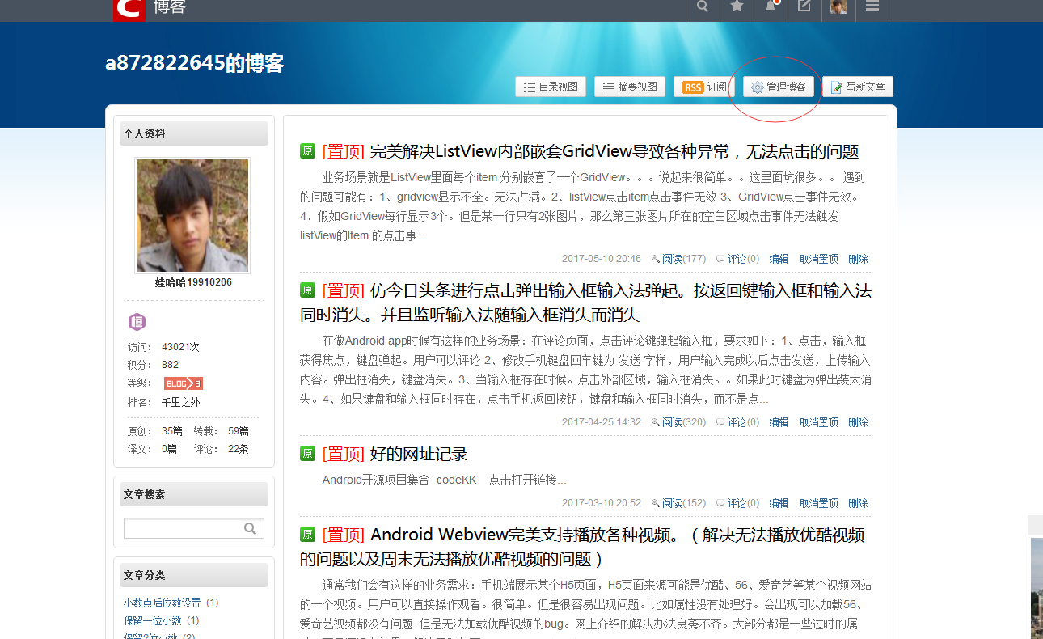Click the 原 icon beside the 仿今日头条 article
Screen dimensions: 1043x639
tap(307, 290)
